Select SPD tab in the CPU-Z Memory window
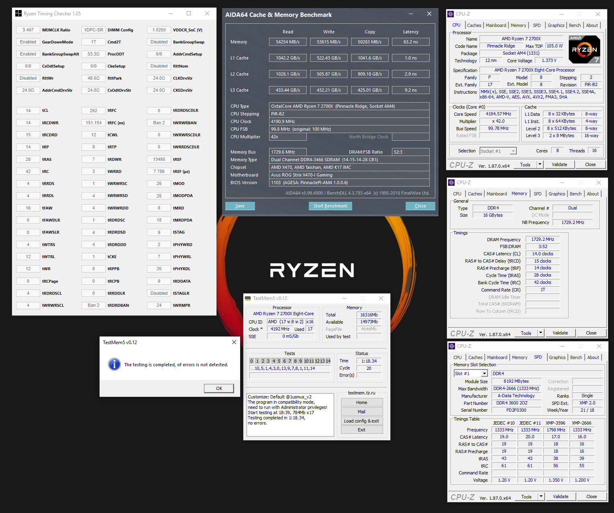This screenshot has height=513, width=614. pyautogui.click(x=537, y=194)
